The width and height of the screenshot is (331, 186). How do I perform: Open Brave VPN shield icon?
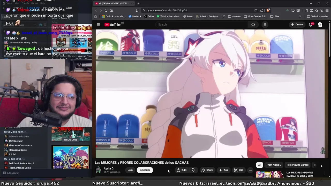click(322, 10)
